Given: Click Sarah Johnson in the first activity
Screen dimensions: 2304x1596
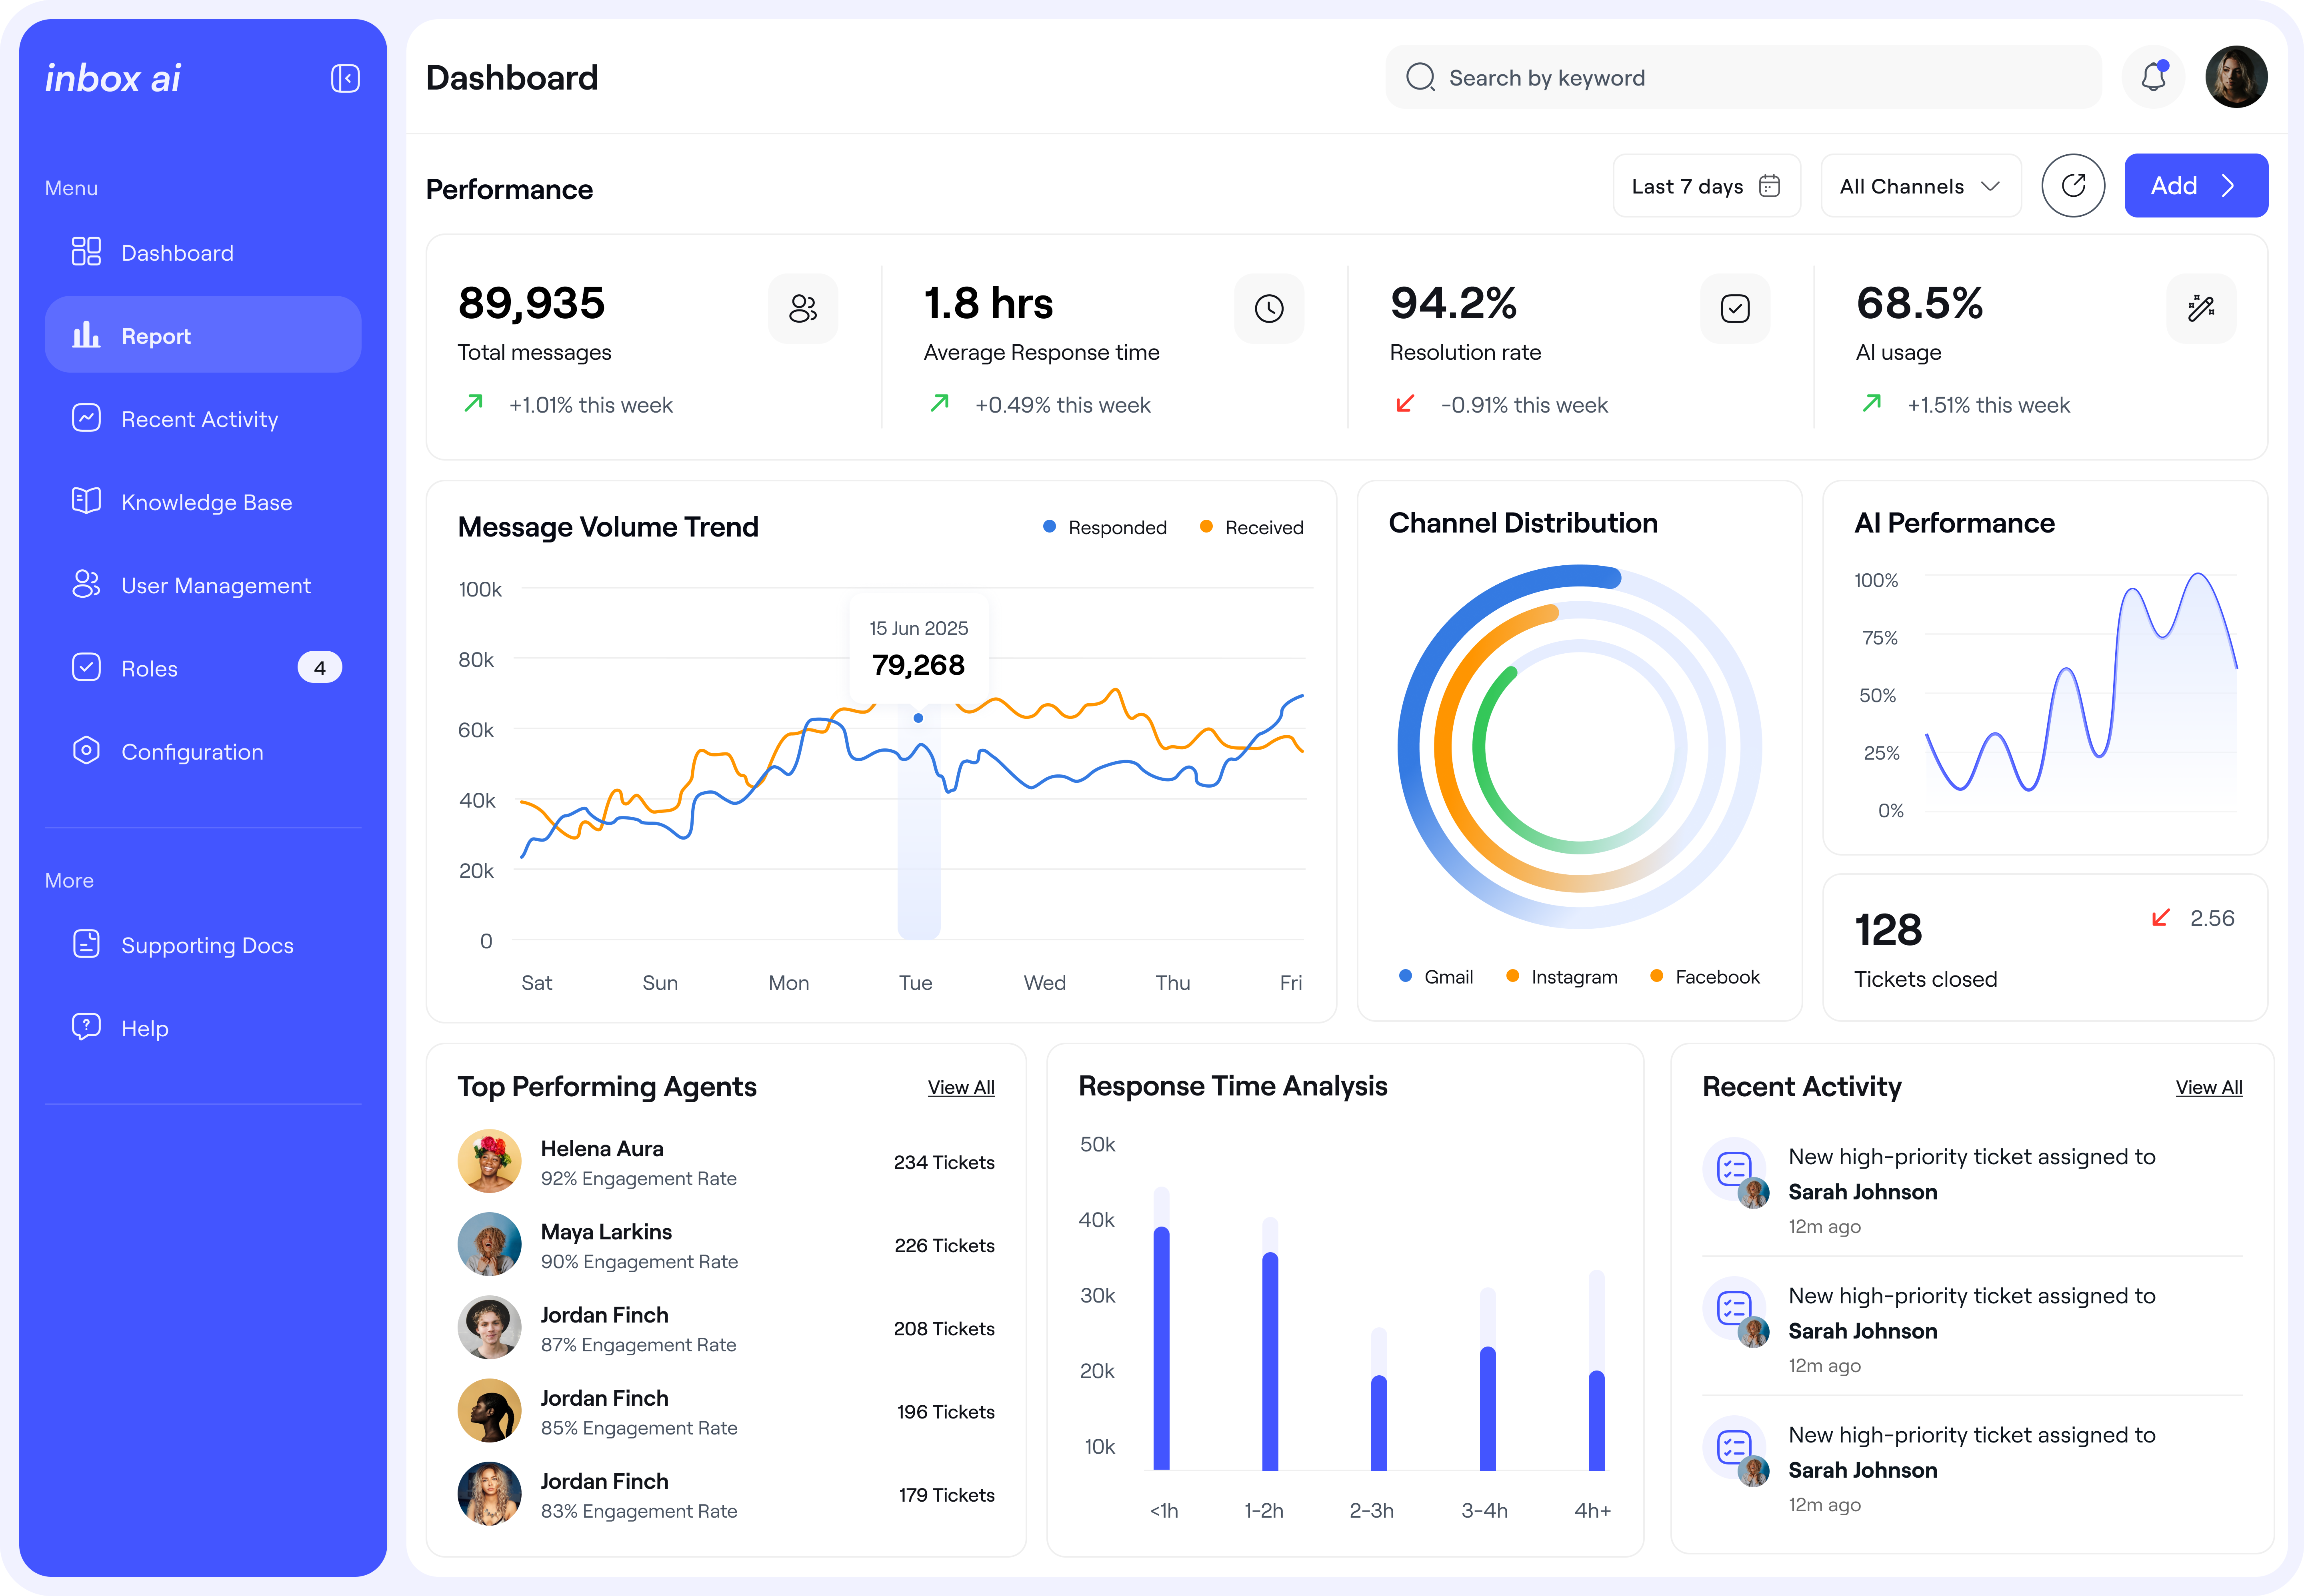Looking at the screenshot, I should point(1862,1192).
